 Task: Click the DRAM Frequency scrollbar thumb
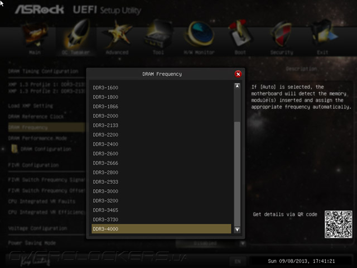(237, 174)
